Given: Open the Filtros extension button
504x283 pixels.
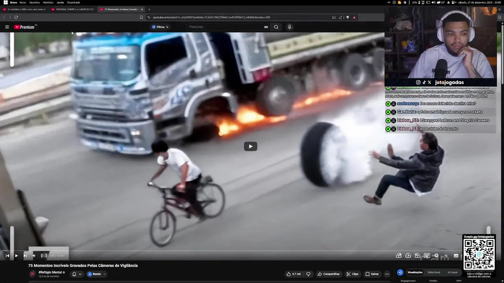Looking at the screenshot, I should pyautogui.click(x=160, y=27).
